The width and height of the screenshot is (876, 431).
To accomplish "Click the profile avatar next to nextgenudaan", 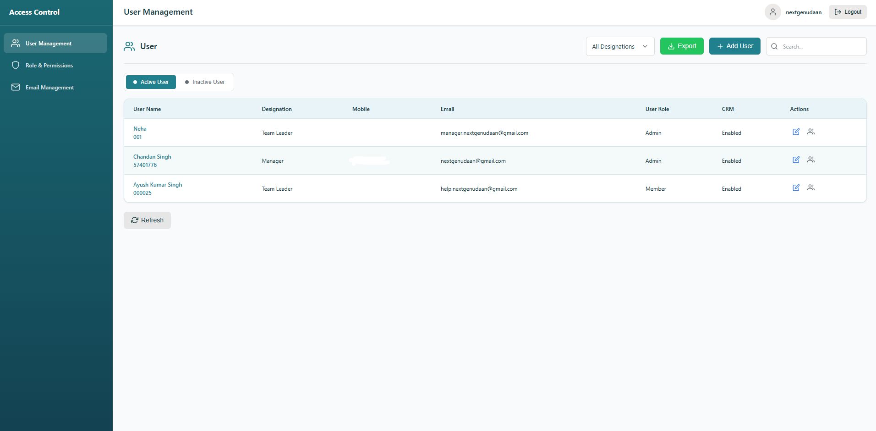I will [772, 12].
